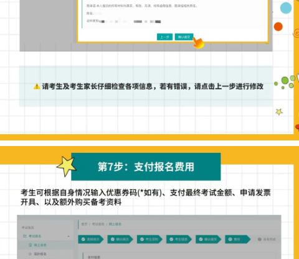Select the 确认场次 step in the progress bar
Screen dimensions: 299x259
(120, 239)
